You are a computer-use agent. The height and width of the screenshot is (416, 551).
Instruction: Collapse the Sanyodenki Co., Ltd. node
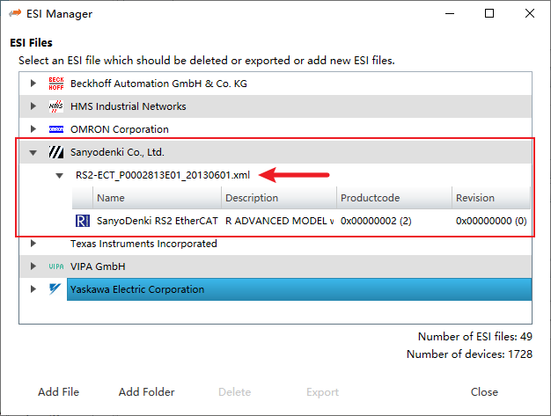click(33, 152)
